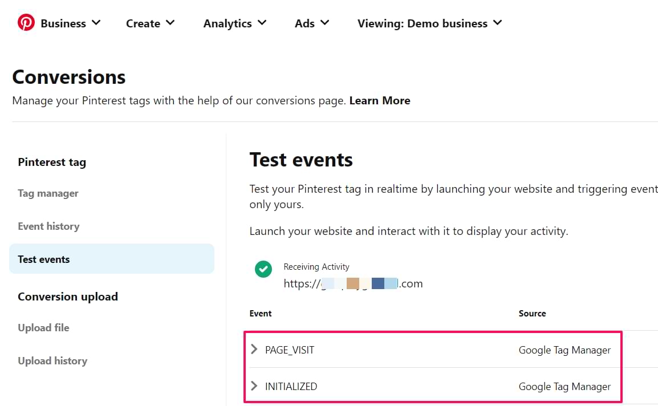Click the Pinterest logo icon

point(26,22)
